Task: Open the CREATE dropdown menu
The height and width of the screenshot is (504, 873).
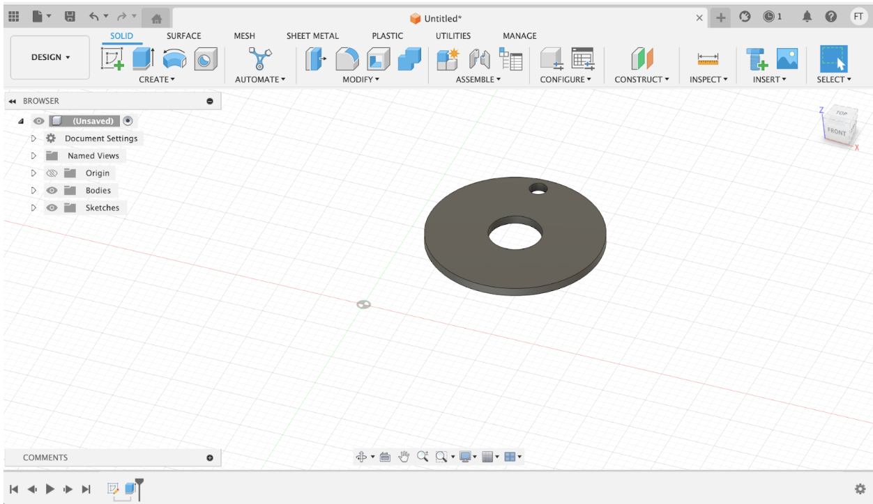Action: [x=157, y=79]
